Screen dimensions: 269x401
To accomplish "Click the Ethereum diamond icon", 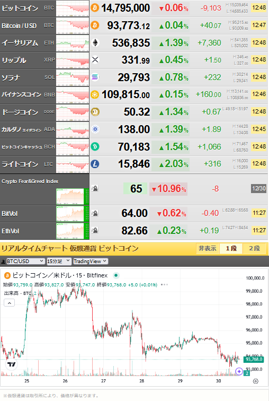I will click(x=95, y=43).
